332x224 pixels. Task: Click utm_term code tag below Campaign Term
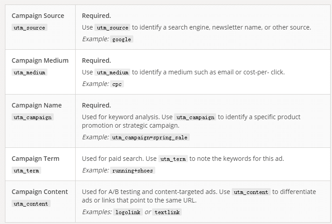pos(26,170)
